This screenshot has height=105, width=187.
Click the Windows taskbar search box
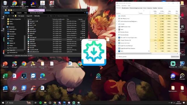pos(19,103)
